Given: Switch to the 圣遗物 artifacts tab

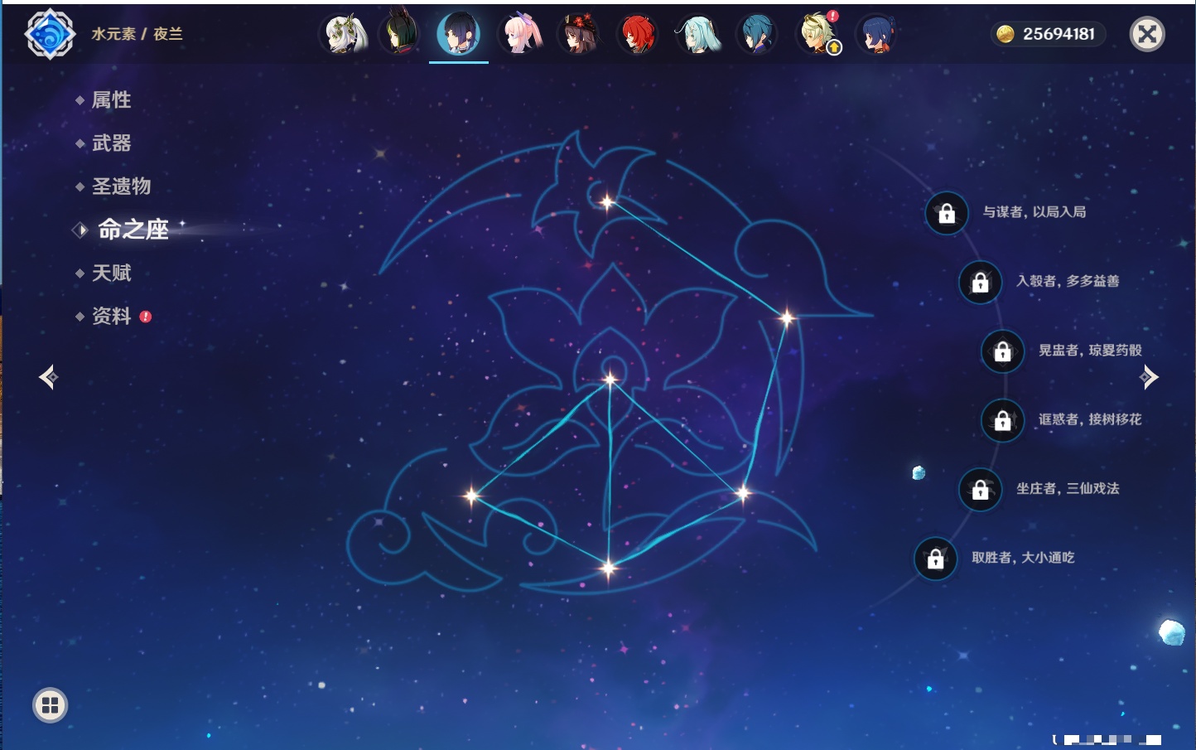Looking at the screenshot, I should 121,186.
